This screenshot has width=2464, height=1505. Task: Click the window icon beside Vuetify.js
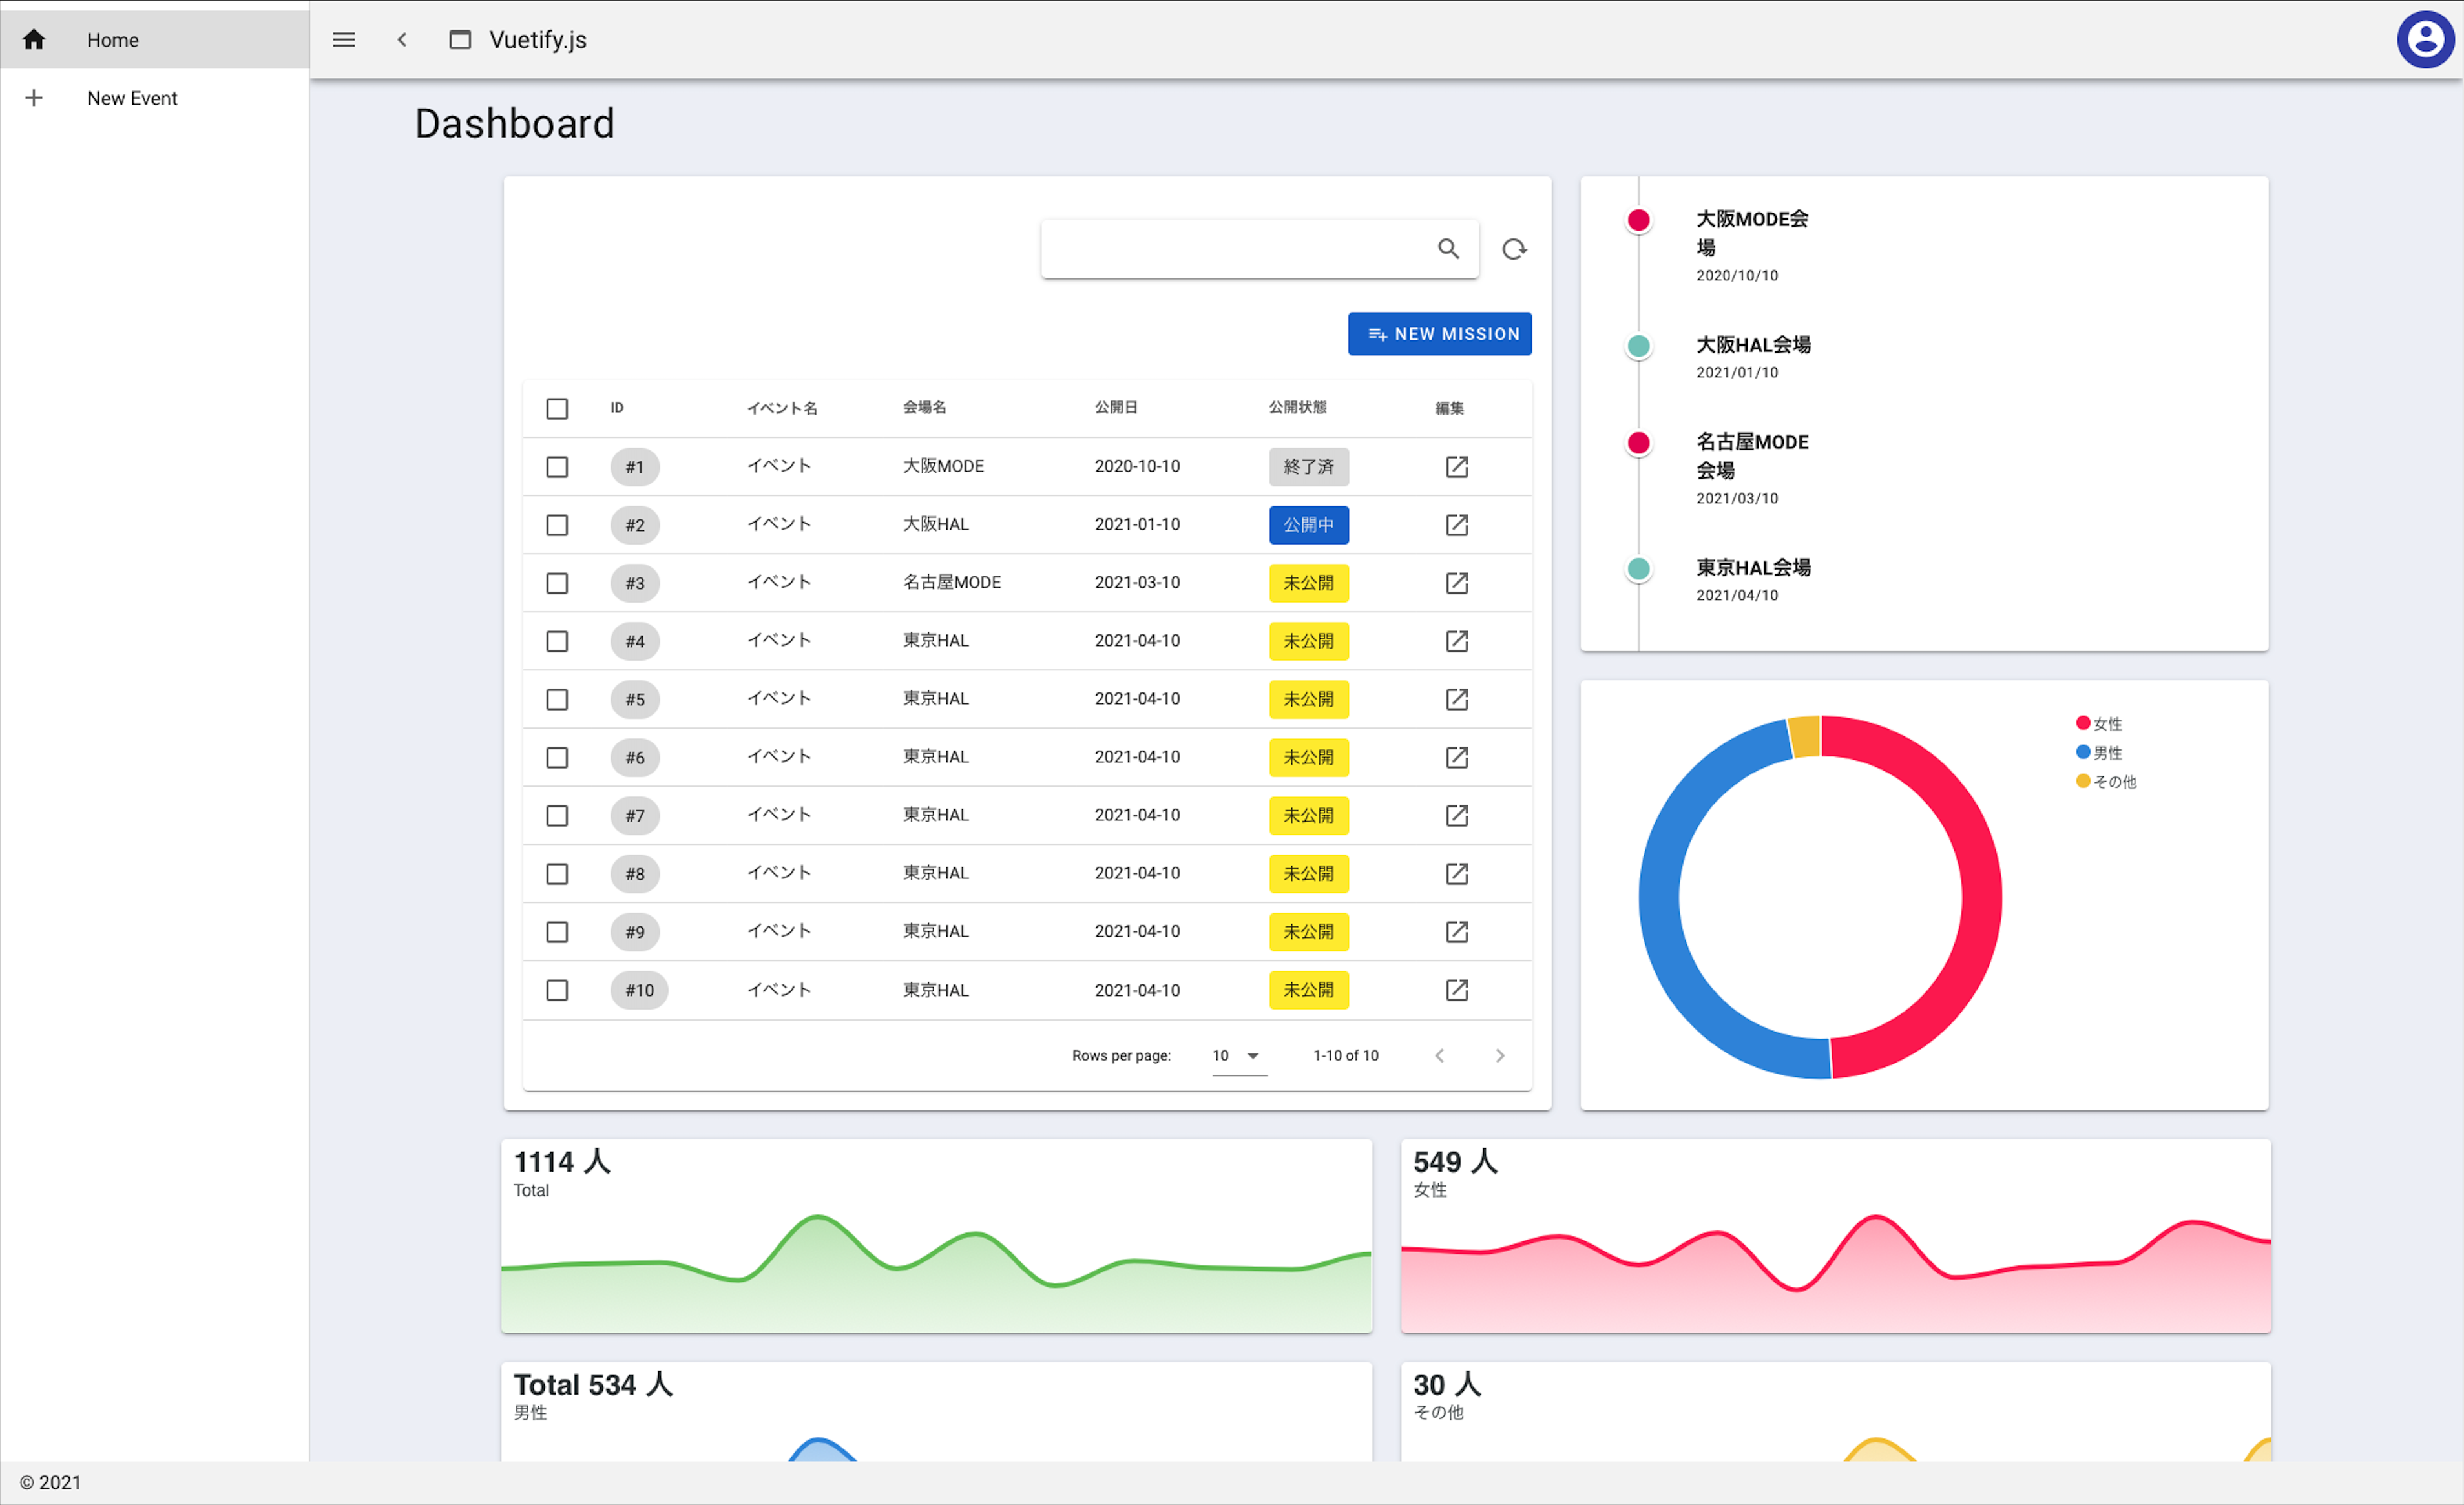(460, 40)
